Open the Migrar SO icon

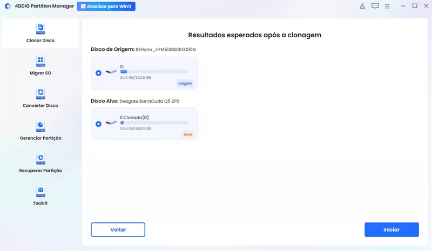coord(40,61)
